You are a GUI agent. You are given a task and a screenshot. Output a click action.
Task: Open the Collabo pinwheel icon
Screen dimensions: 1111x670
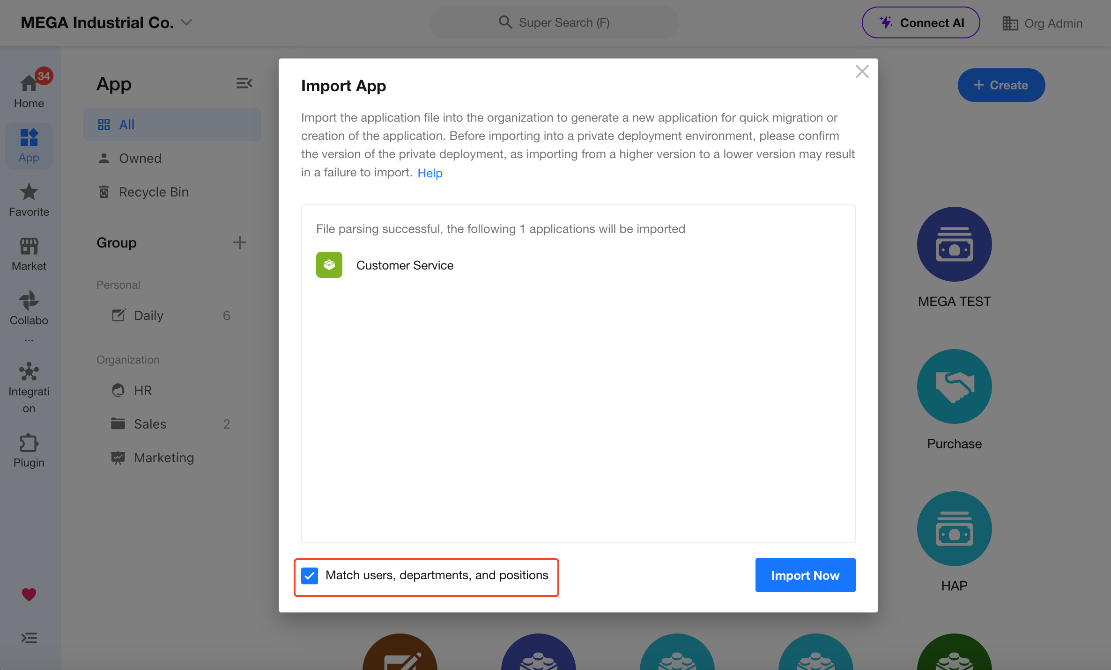[29, 300]
